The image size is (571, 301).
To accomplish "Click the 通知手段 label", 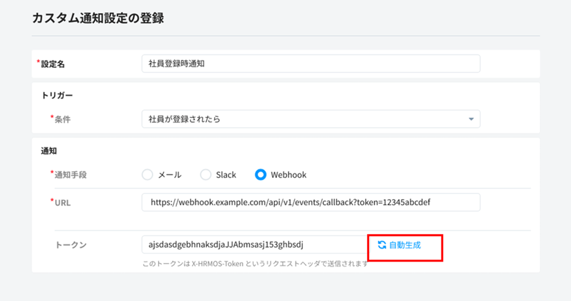I will click(x=71, y=175).
